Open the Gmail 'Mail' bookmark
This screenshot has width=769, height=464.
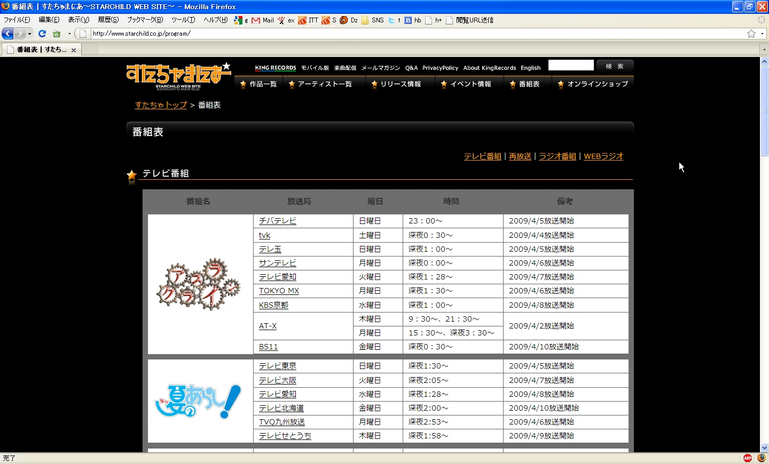263,20
